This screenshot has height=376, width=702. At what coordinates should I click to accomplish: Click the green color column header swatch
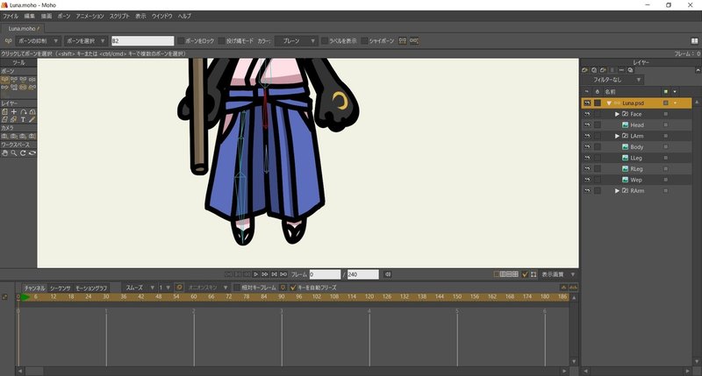click(x=666, y=92)
